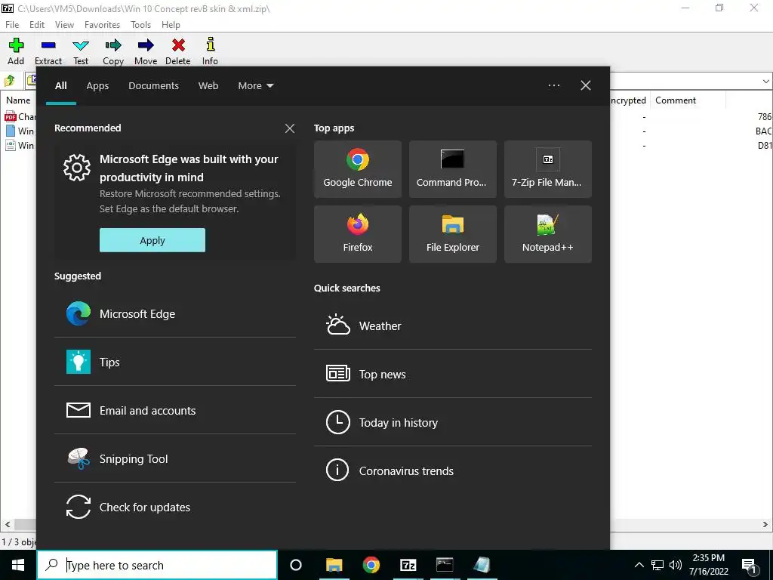Click the taskbar search box
The width and height of the screenshot is (773, 580).
157,565
